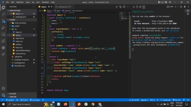
Task: Toggle bottom panel layout icon
Action: tap(162, 2)
